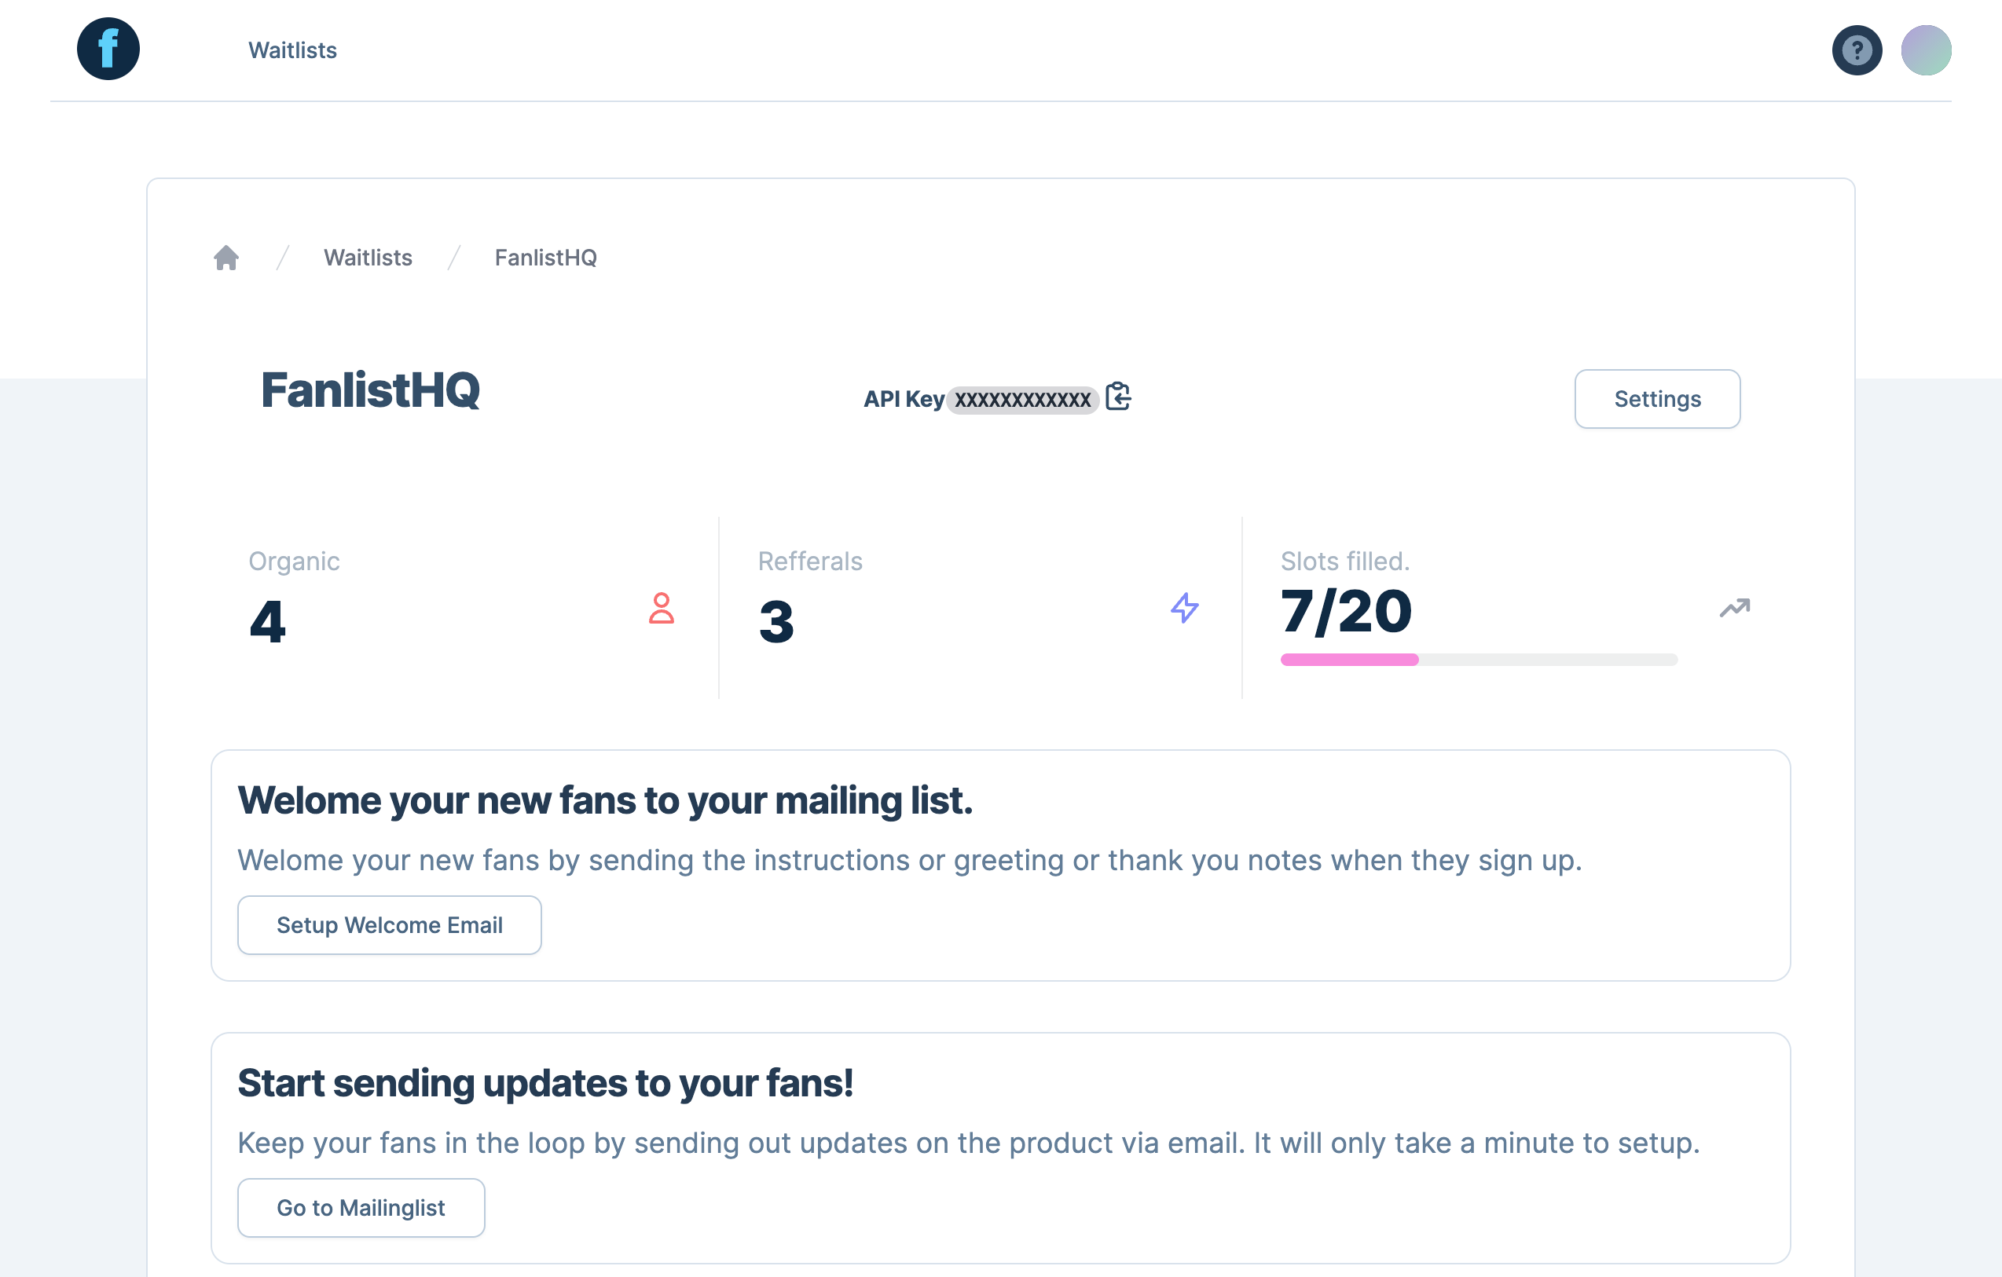Click the 7/20 slots filled value
Screen dimensions: 2002x1277
pos(1346,612)
